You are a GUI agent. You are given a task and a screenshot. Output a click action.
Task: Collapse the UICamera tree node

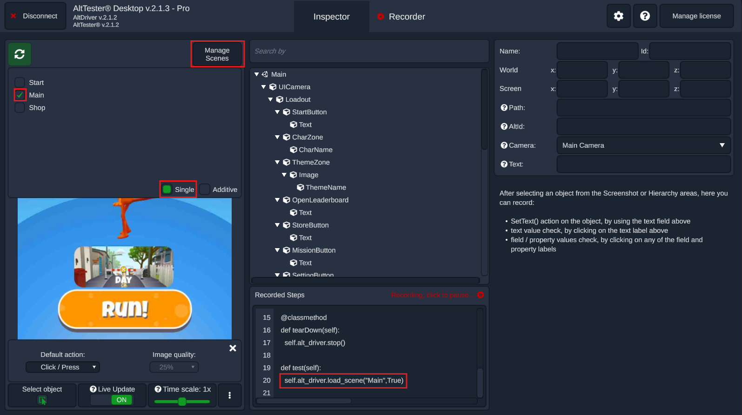point(264,87)
